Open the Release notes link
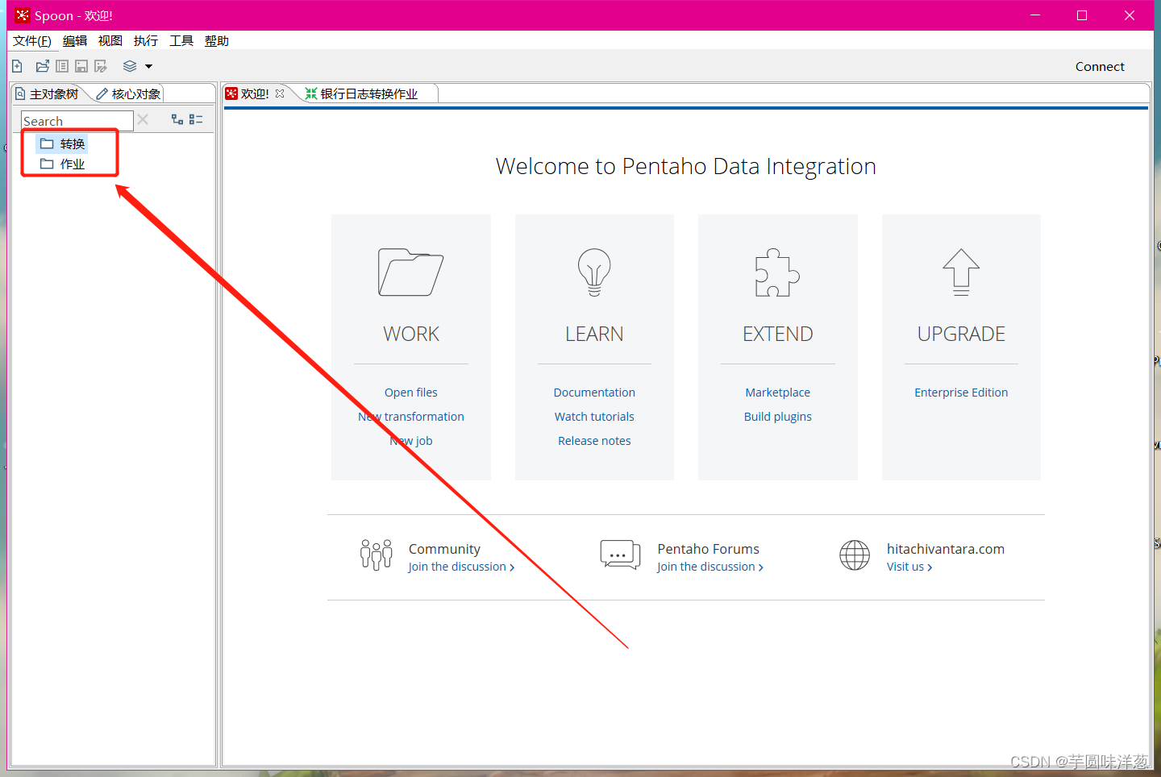 point(594,441)
